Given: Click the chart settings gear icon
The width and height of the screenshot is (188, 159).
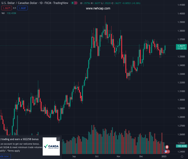Looking at the screenshot, I should coord(182,157).
